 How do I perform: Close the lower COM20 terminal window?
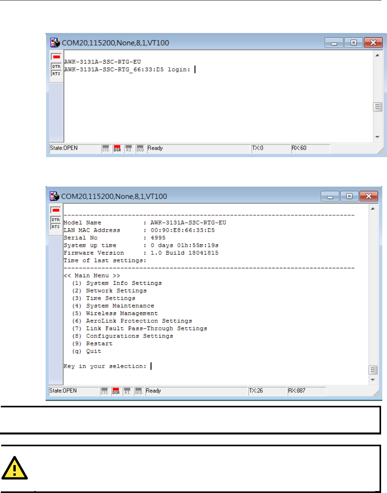pyautogui.click(x=369, y=196)
